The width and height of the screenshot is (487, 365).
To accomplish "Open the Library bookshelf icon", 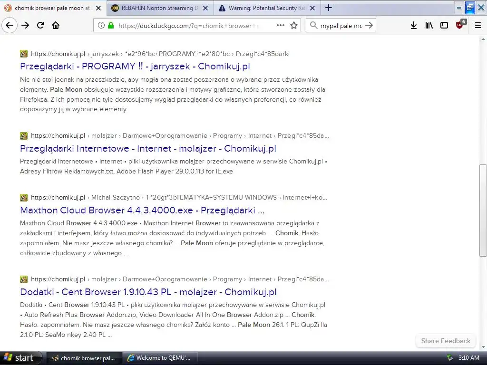I will click(429, 26).
